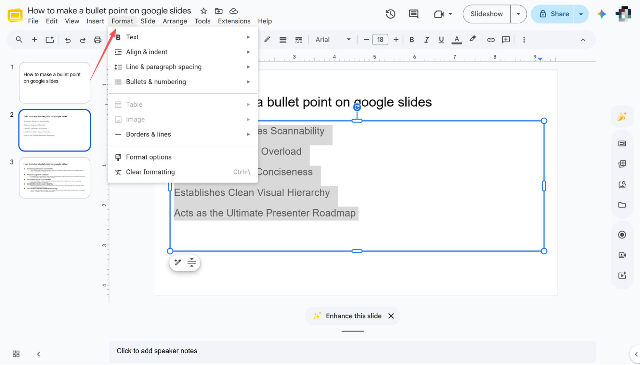This screenshot has height=365, width=640.
Task: Choose border color pencil icon
Action: tap(267, 40)
